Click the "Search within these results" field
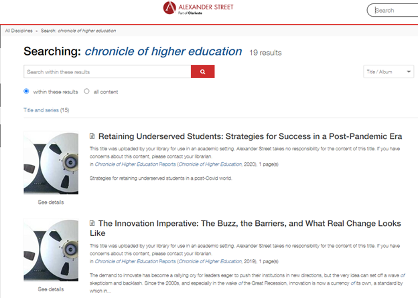Viewport: 418px width, 298px height. coord(107,71)
